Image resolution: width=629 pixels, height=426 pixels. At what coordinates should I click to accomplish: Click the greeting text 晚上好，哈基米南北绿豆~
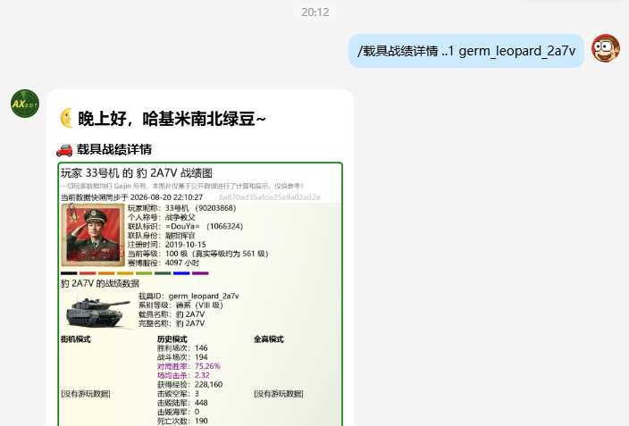(x=172, y=119)
